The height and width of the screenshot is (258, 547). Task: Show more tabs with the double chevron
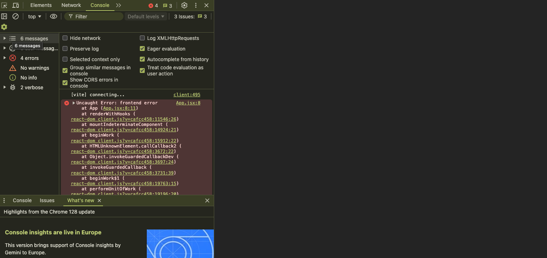pyautogui.click(x=119, y=5)
